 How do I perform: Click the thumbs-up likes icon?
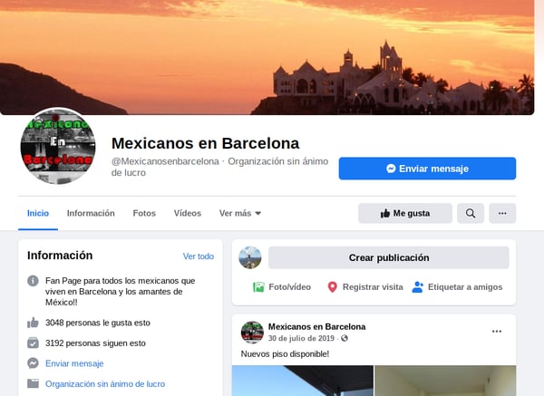coord(33,323)
